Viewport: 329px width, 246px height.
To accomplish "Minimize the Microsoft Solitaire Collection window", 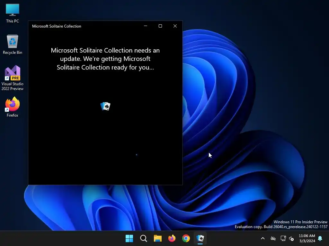I will (146, 26).
